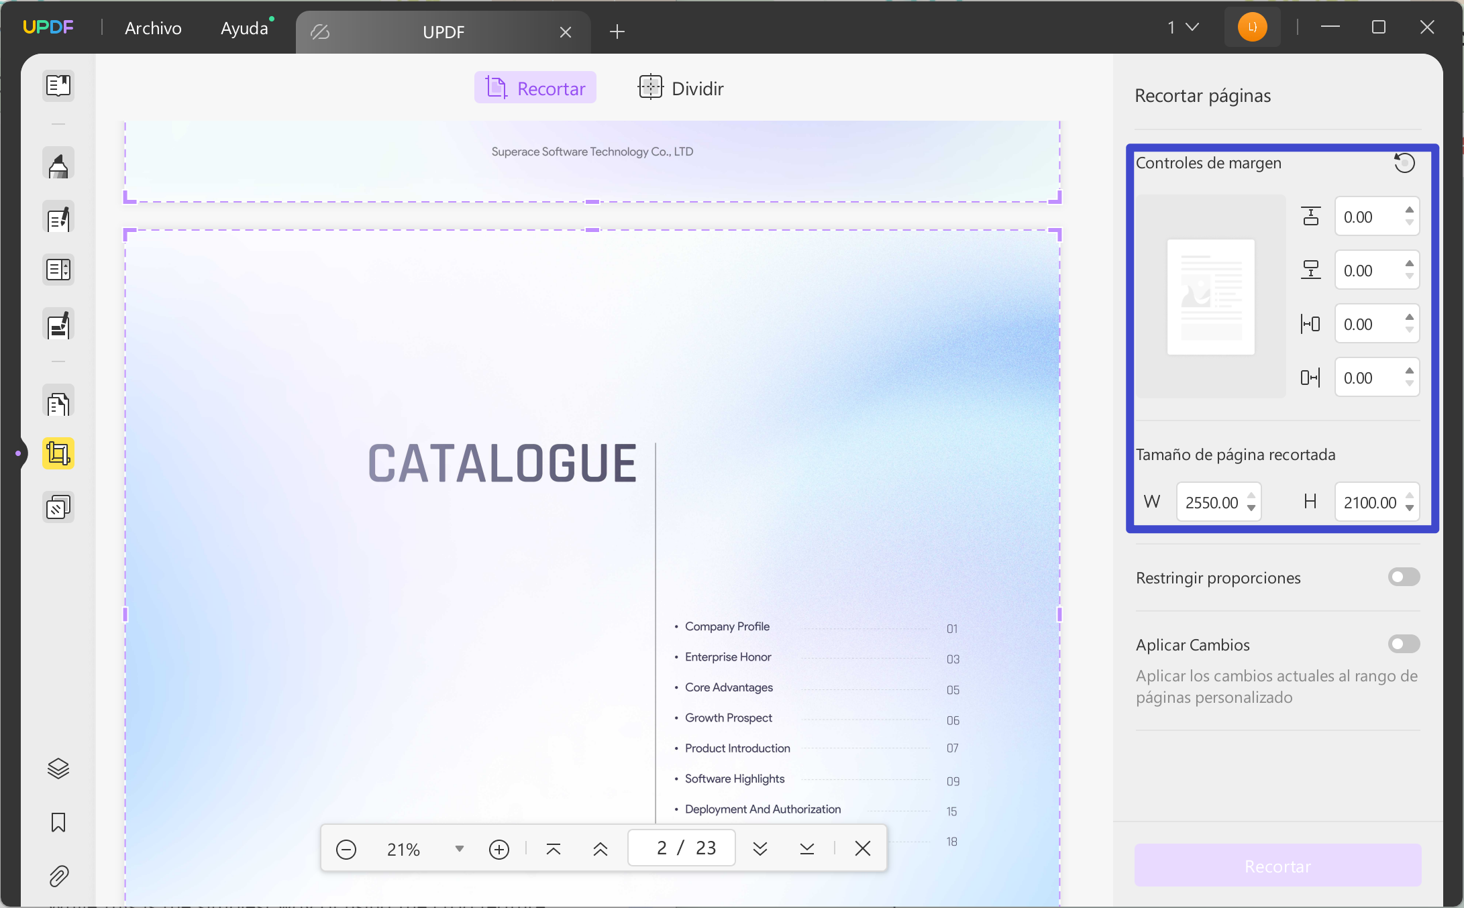
Task: Open the Edit PDF tool
Action: 58,219
